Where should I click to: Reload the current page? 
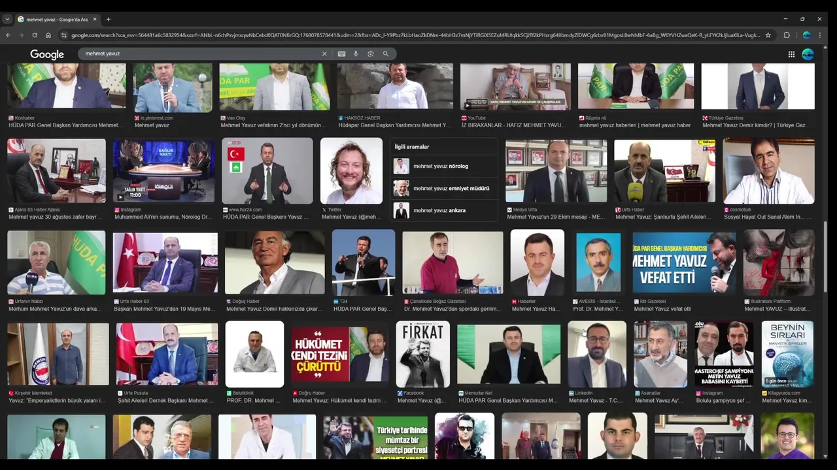35,35
